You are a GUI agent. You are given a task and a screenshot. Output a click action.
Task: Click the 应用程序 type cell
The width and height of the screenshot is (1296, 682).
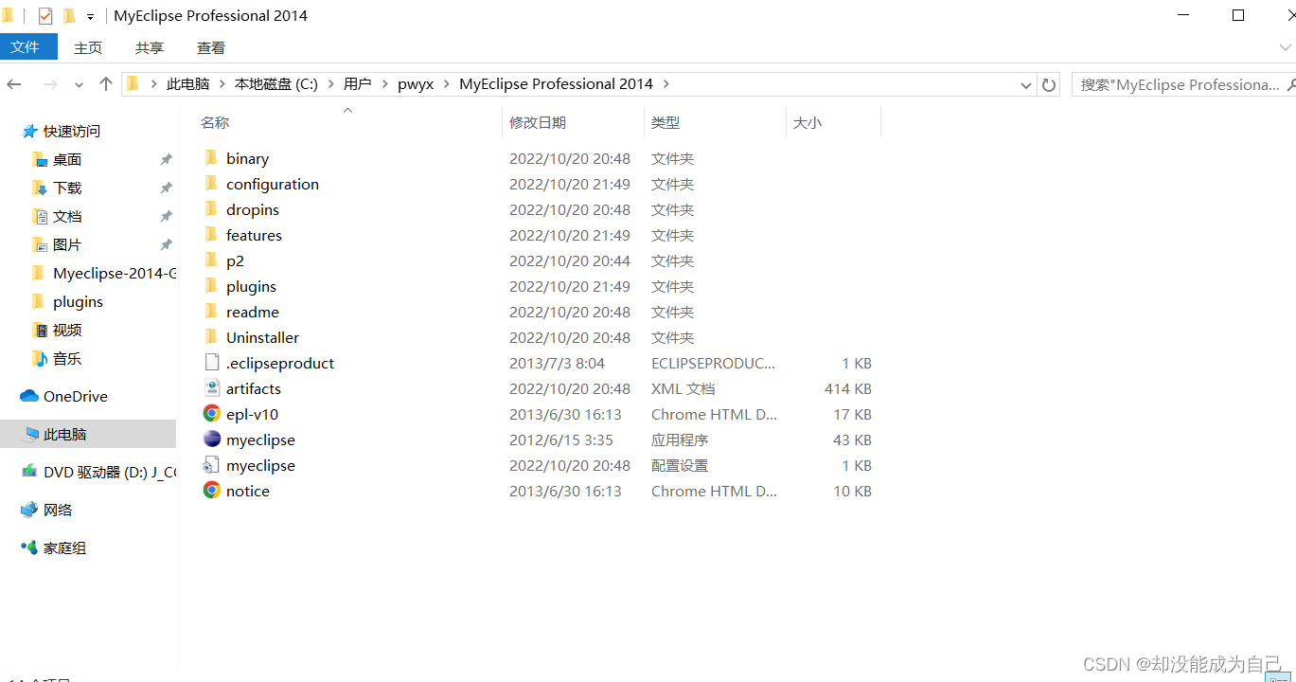pyautogui.click(x=680, y=440)
